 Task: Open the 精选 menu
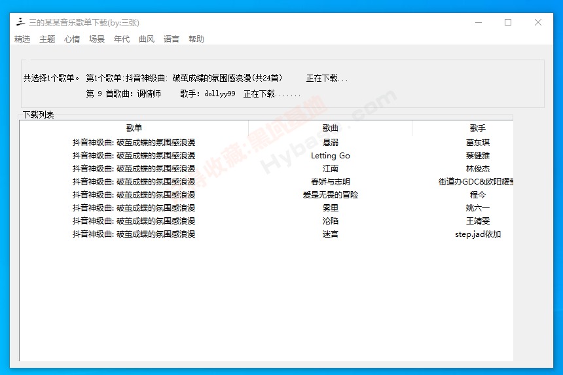(22, 39)
